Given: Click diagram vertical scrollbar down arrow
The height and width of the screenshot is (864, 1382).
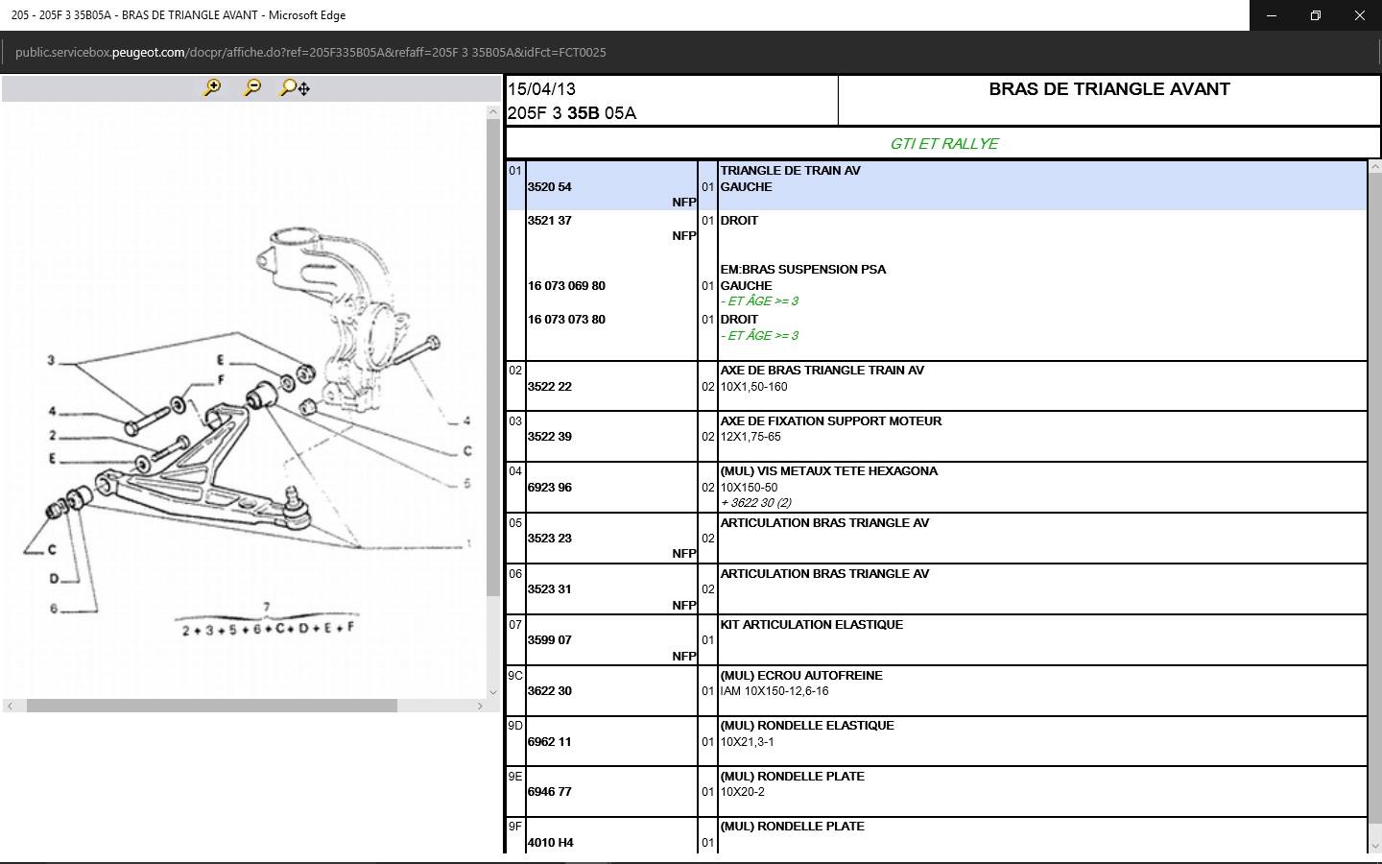Looking at the screenshot, I should tap(493, 691).
